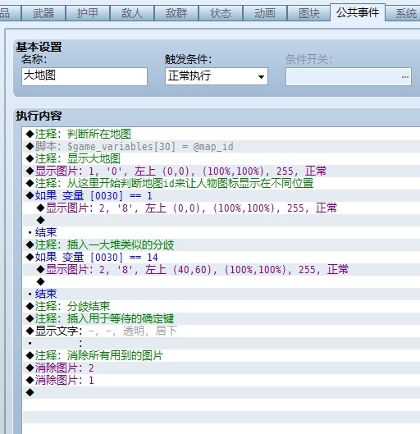The image size is (420, 434).
Task: Click the 公共事件 tab
Action: 358,12
